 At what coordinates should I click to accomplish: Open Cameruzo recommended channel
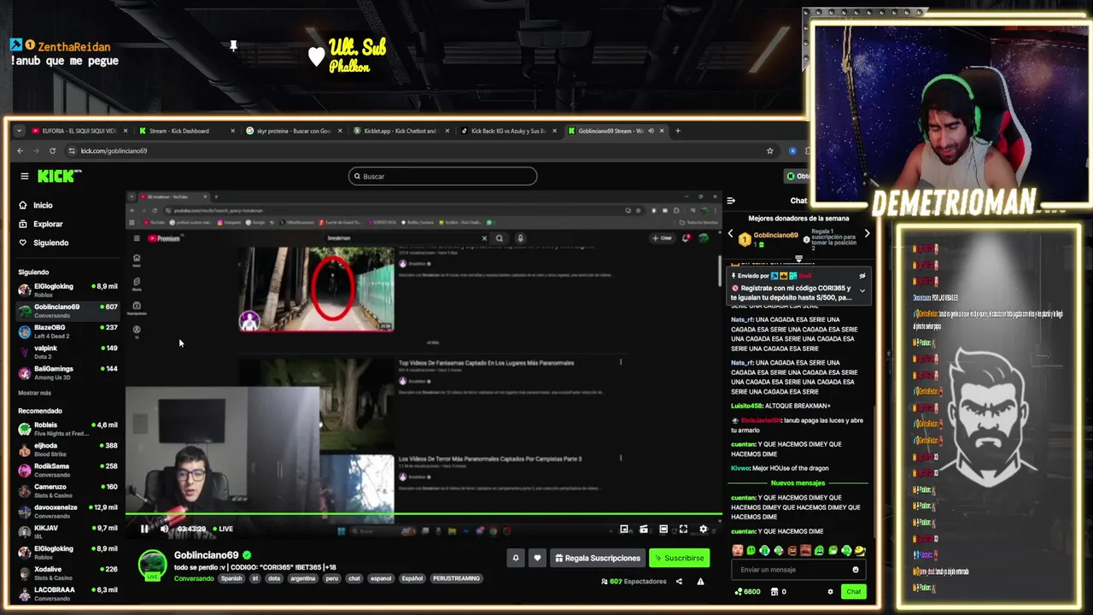(67, 490)
